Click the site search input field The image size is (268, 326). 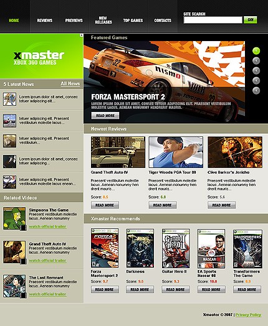coord(213,20)
